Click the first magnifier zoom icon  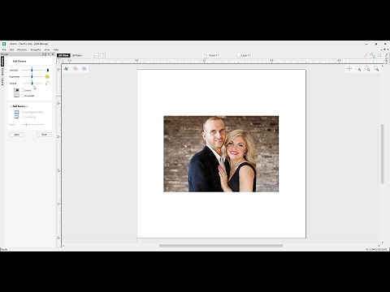click(x=358, y=69)
